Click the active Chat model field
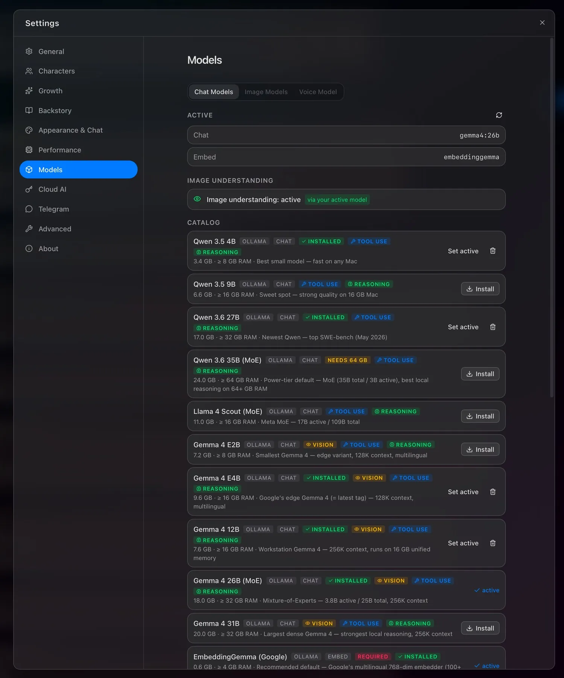 [x=346, y=135]
